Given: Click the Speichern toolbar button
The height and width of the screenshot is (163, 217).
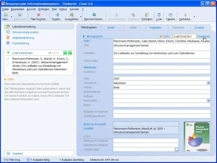Looking at the screenshot, I should pos(20,17).
